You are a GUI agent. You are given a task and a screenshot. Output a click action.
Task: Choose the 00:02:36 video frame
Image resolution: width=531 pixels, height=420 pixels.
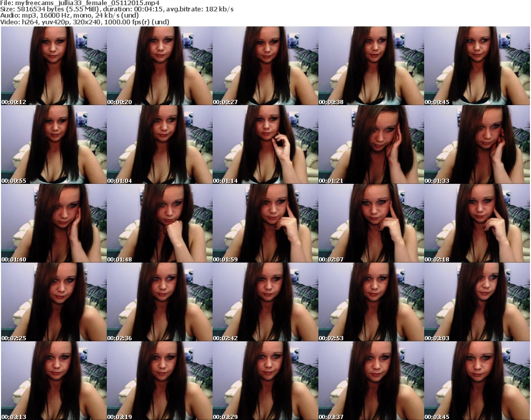160,301
